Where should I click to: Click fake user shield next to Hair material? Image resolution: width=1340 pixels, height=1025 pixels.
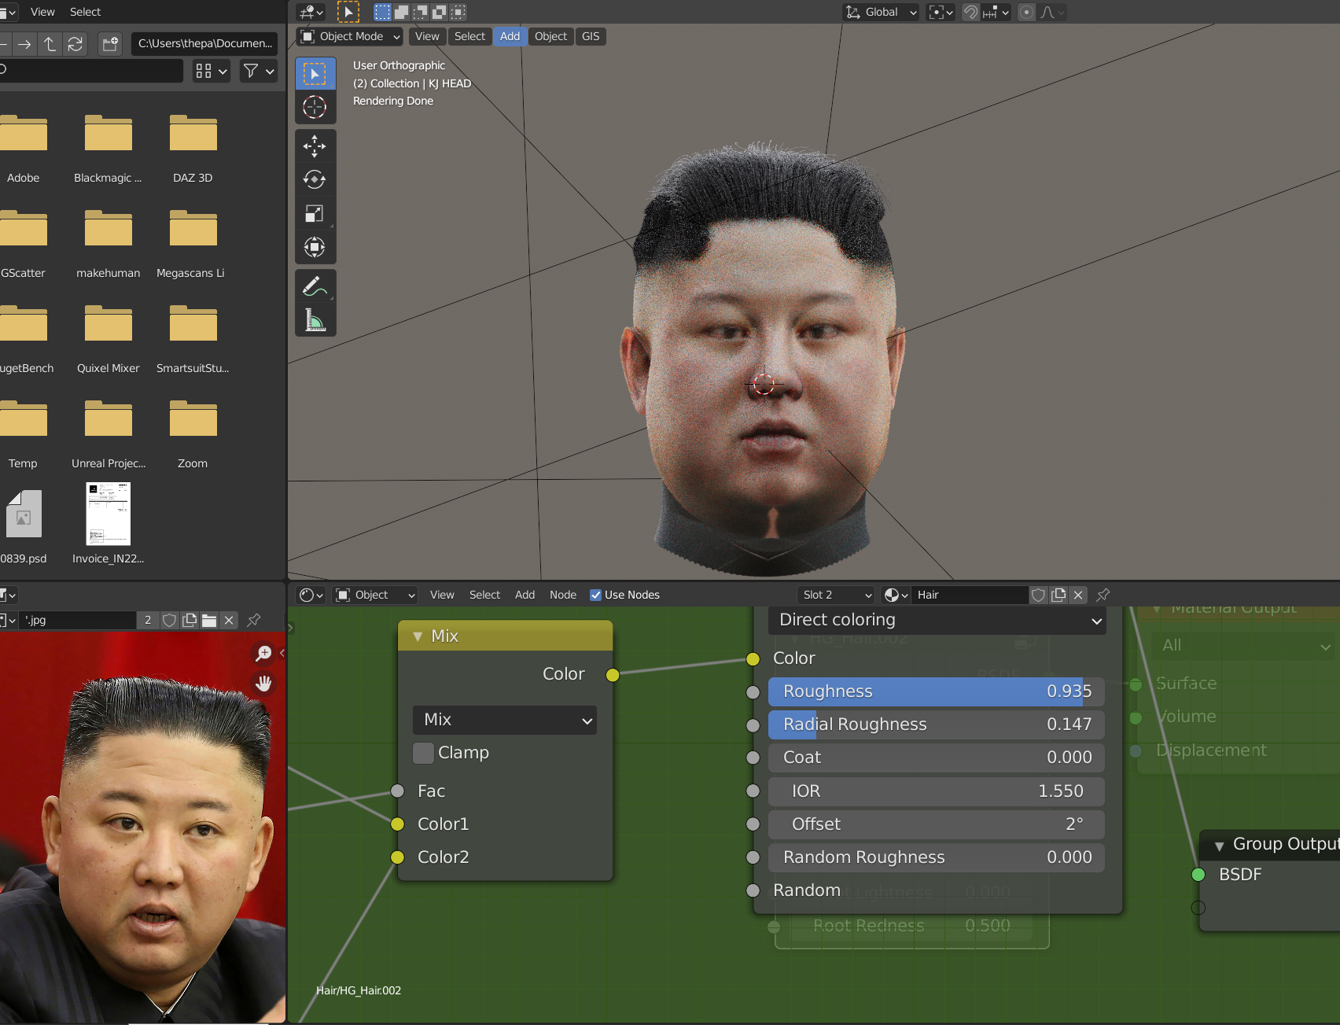[x=1039, y=595]
